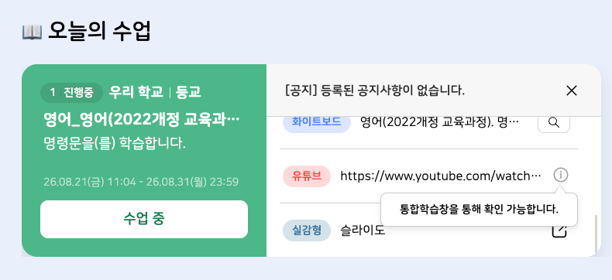The height and width of the screenshot is (280, 612).
Task: Click the class title 영어_영어(2022개정 교육과…
Action: [x=142, y=121]
